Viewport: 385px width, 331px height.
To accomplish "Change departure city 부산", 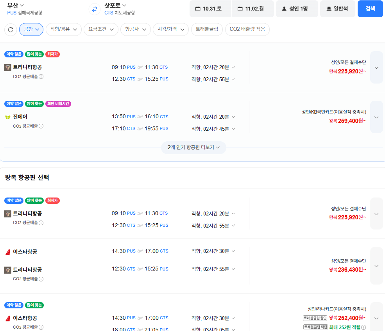I will [15, 5].
